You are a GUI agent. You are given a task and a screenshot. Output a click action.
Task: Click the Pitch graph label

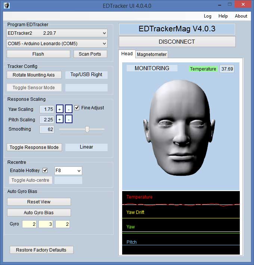click(x=131, y=242)
